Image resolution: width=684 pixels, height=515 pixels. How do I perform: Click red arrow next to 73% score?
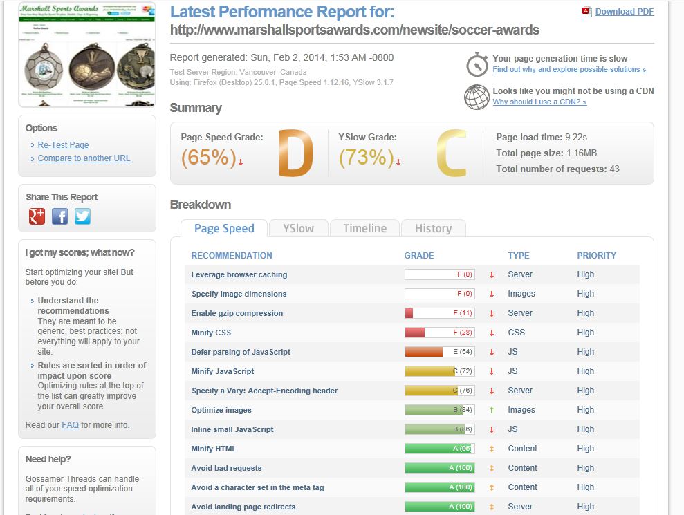(x=398, y=162)
